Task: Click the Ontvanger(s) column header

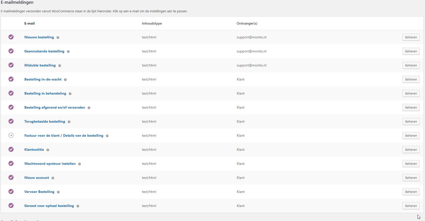Action: 247,23
